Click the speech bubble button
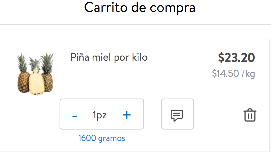The height and width of the screenshot is (152, 271). coord(177,115)
